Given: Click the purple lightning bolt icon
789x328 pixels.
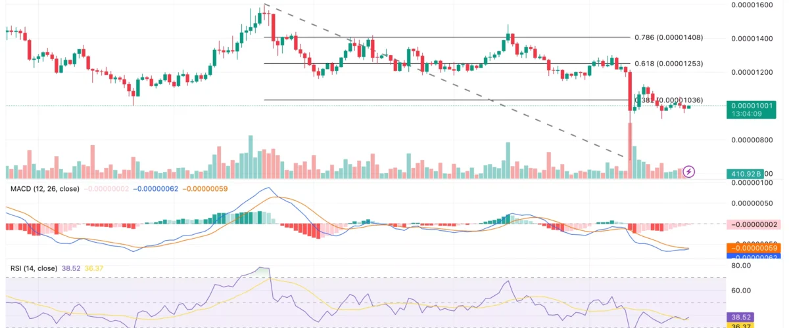Looking at the screenshot, I should click(x=689, y=172).
